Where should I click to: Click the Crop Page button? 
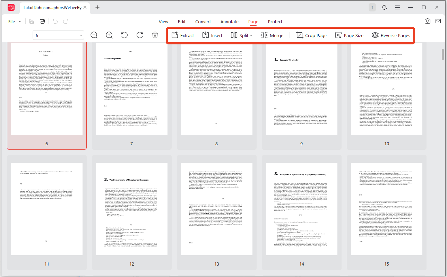click(311, 35)
